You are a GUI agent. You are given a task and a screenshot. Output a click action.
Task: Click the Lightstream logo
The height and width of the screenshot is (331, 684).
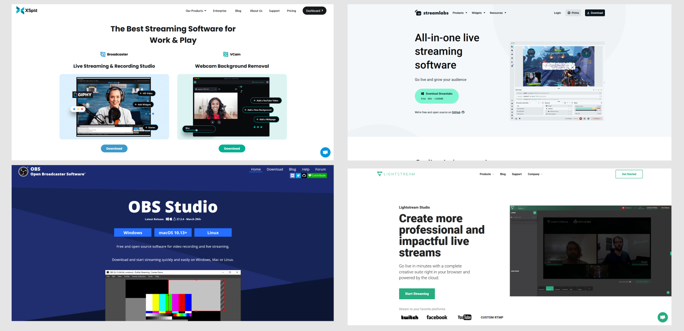(396, 174)
